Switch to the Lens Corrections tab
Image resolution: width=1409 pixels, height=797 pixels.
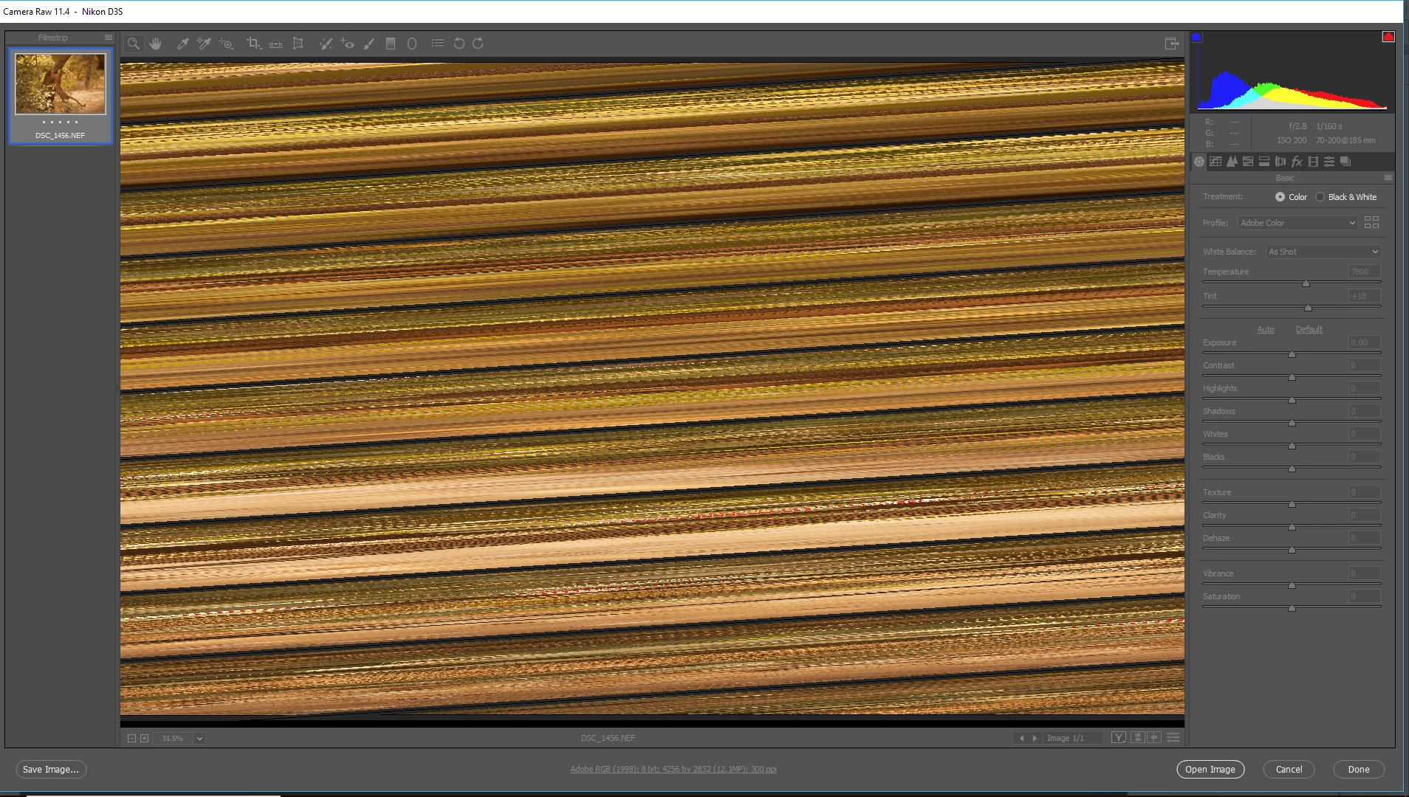point(1281,162)
